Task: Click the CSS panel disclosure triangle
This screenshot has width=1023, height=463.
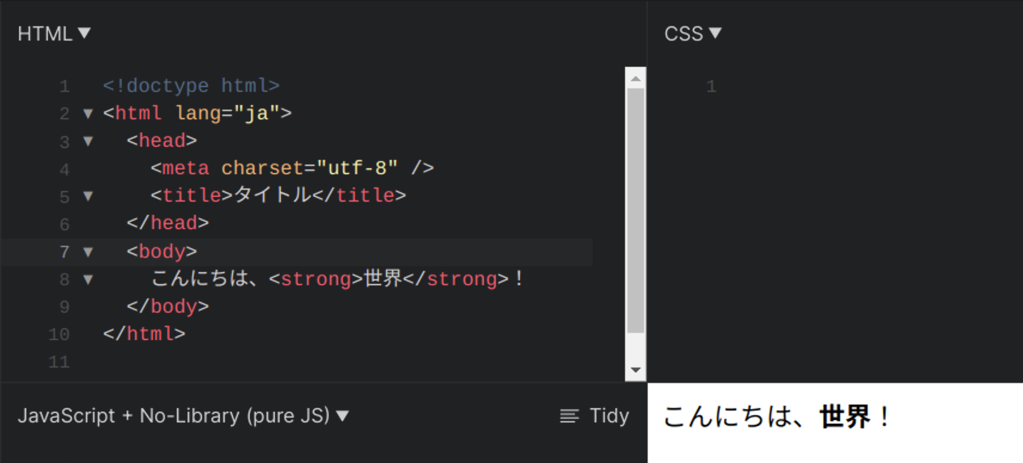Action: [716, 34]
